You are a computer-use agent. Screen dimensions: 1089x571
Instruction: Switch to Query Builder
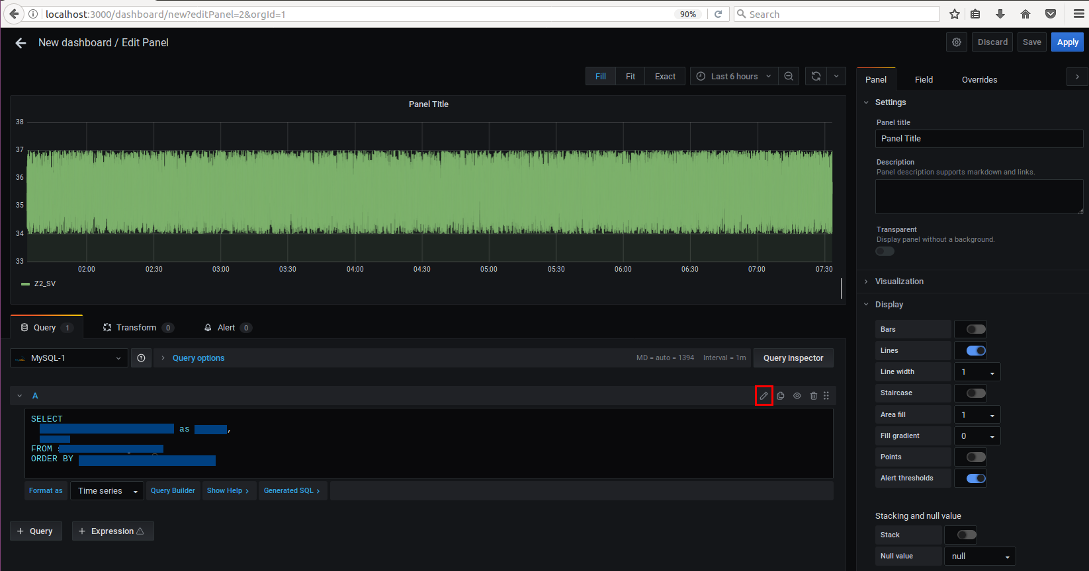(x=173, y=491)
